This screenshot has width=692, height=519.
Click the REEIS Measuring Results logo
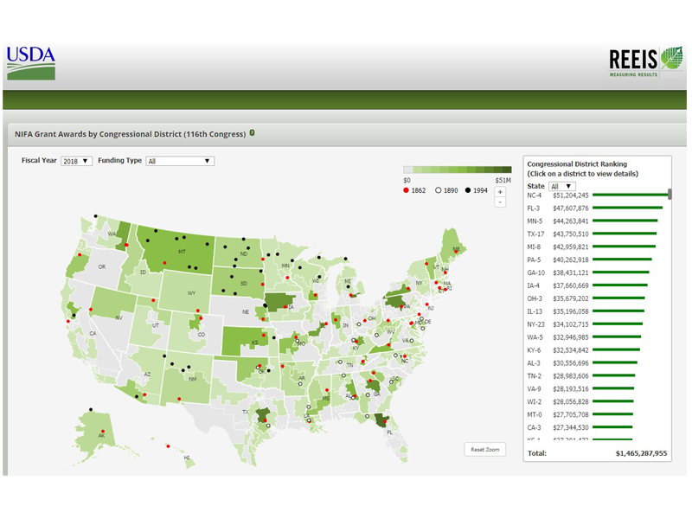click(645, 62)
